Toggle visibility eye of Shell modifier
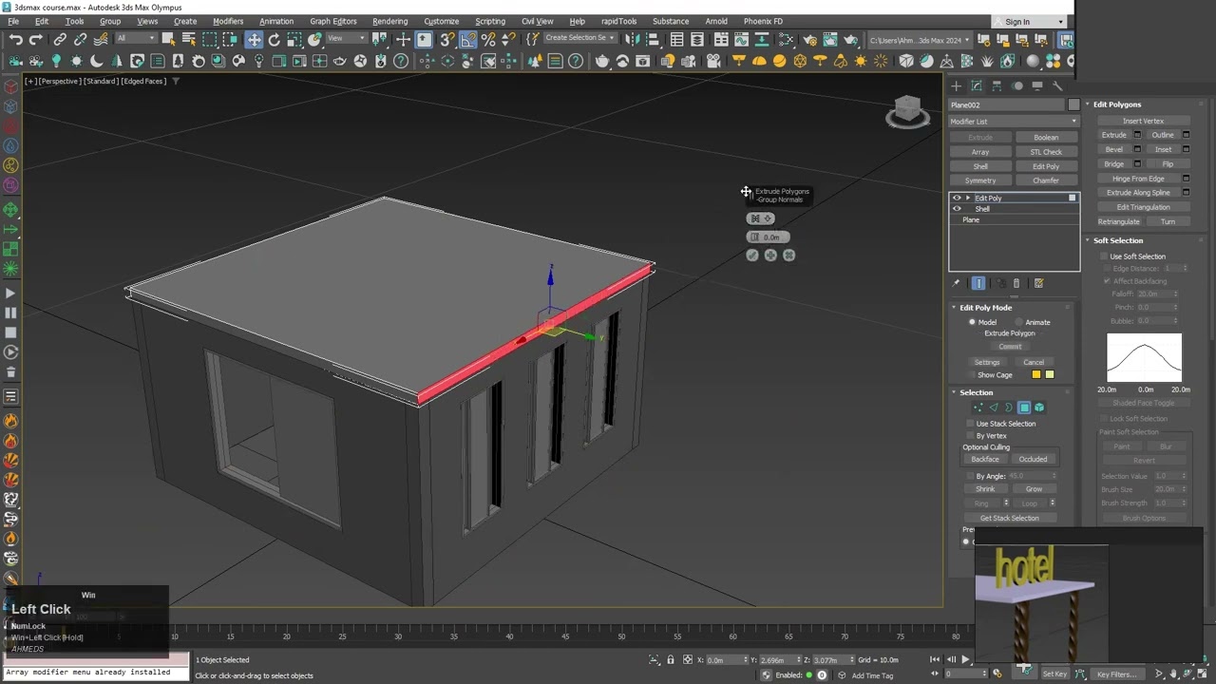This screenshot has height=684, width=1216. pos(957,209)
